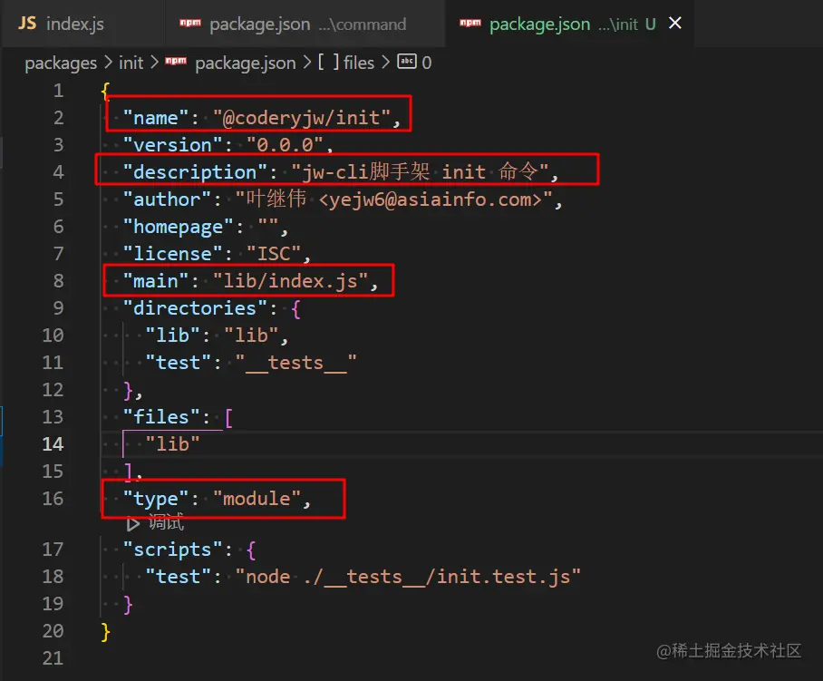Open the files breadcrumb symbol
Viewport: 823px width, 681px height.
(x=359, y=63)
